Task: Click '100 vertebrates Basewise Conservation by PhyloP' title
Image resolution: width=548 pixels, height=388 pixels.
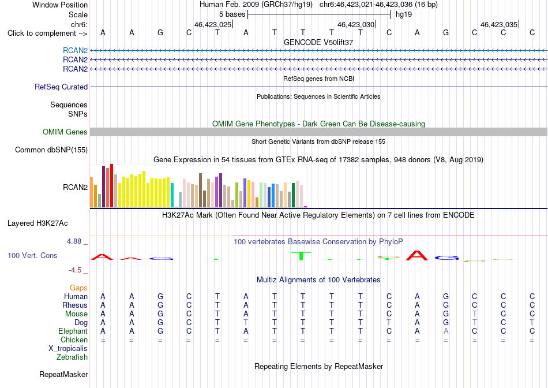Action: (x=318, y=242)
